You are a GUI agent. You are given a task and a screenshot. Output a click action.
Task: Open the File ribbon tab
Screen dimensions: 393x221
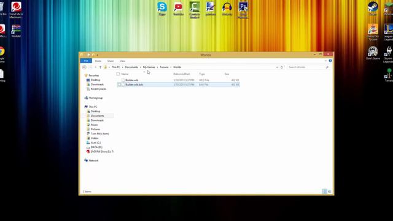click(x=86, y=61)
